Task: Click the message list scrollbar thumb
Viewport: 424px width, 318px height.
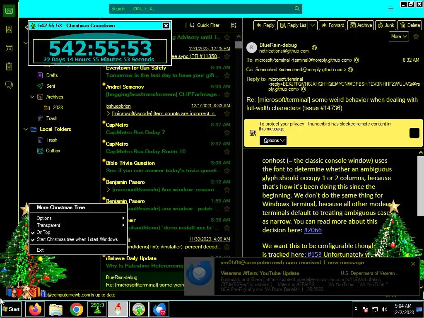Action: tap(238, 45)
